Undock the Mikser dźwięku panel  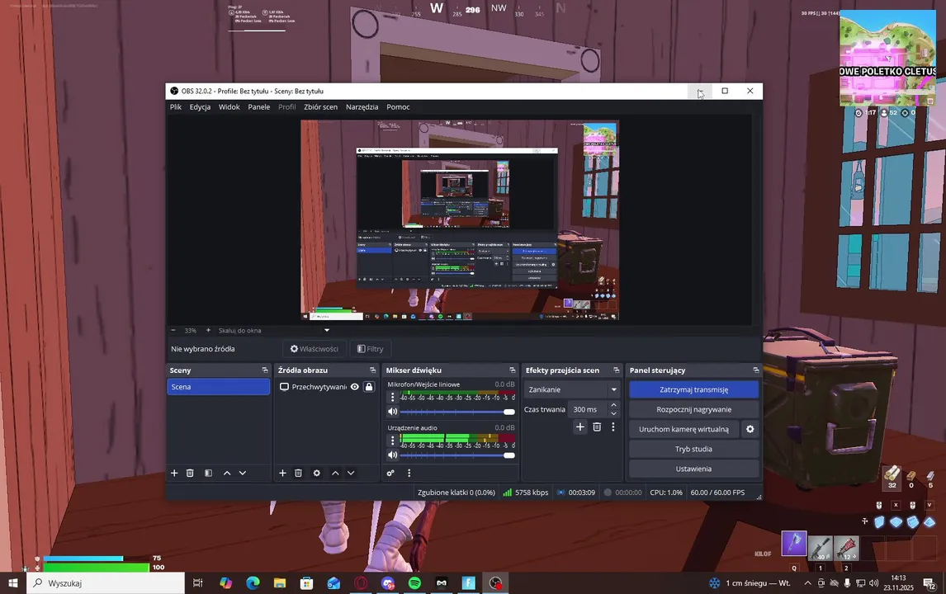(x=513, y=370)
